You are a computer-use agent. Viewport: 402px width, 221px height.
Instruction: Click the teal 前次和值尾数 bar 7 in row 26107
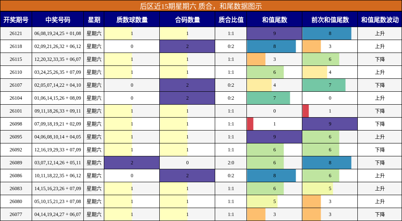[324, 85]
